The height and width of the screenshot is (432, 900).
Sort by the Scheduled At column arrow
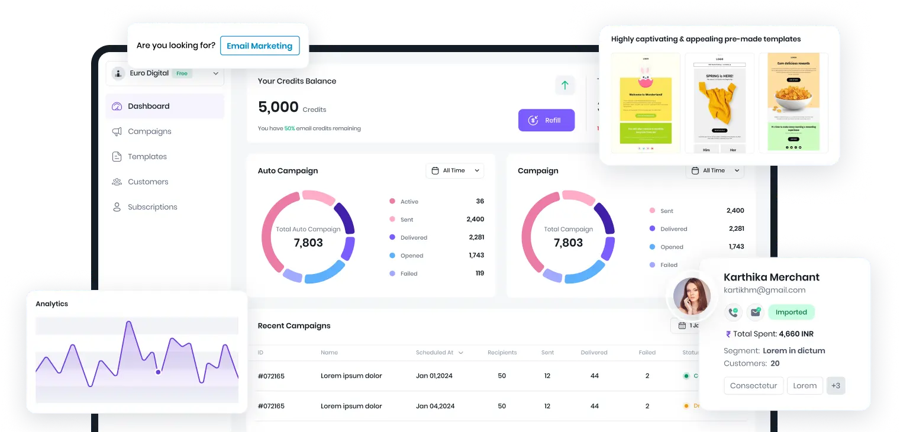click(461, 353)
